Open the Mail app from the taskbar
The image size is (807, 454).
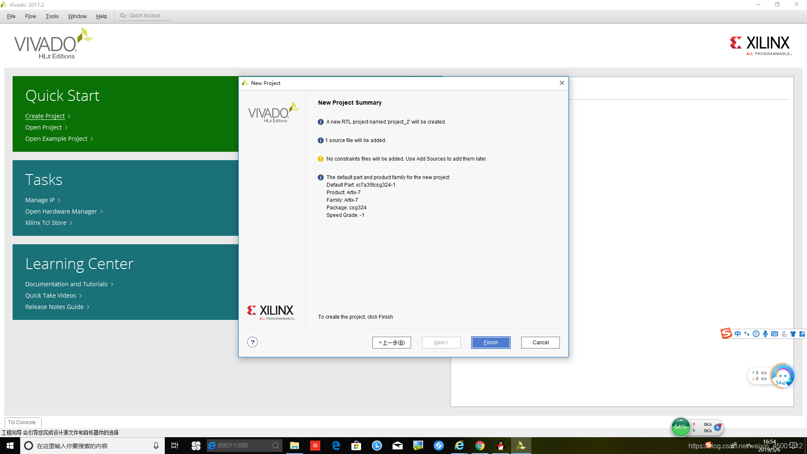(x=398, y=446)
